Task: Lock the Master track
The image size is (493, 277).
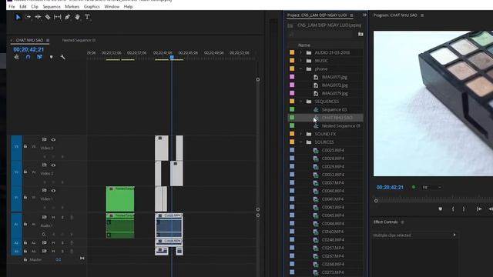Action: tap(25, 260)
